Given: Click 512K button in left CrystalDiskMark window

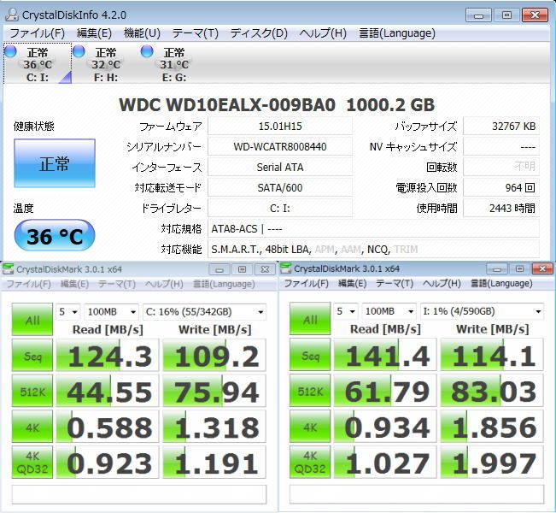Looking at the screenshot, I should 32,391.
